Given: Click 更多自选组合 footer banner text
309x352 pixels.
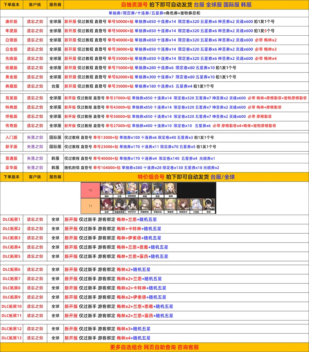Looking at the screenshot, I should pos(126,347).
